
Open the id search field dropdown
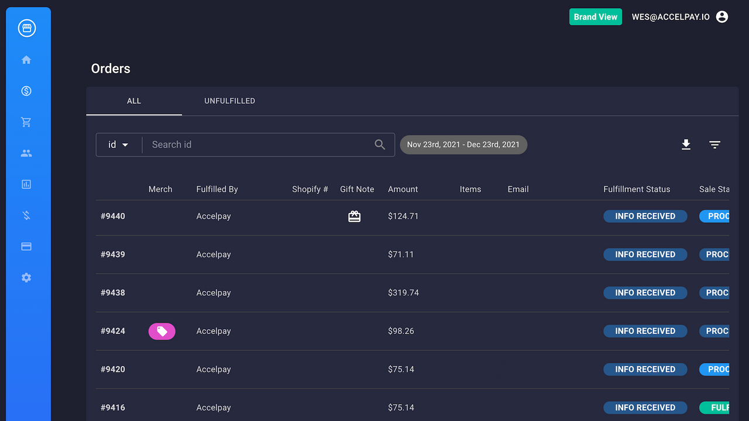119,144
